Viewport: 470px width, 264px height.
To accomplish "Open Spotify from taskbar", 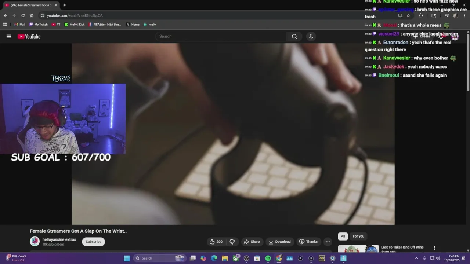I will (x=268, y=258).
